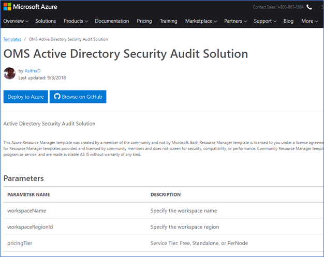Click the Microsoft Azure logo

pos(7,7)
